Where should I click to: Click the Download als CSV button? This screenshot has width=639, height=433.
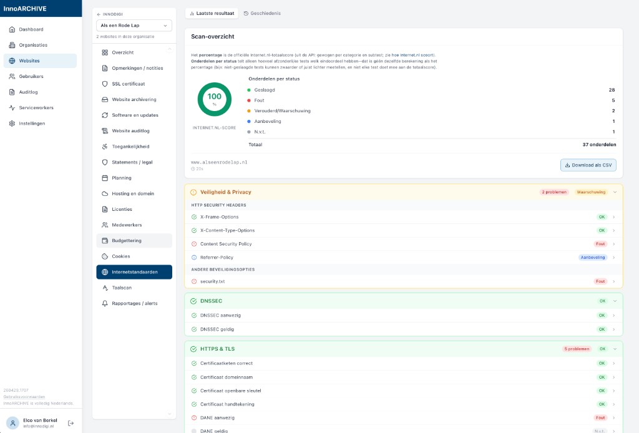(x=588, y=165)
